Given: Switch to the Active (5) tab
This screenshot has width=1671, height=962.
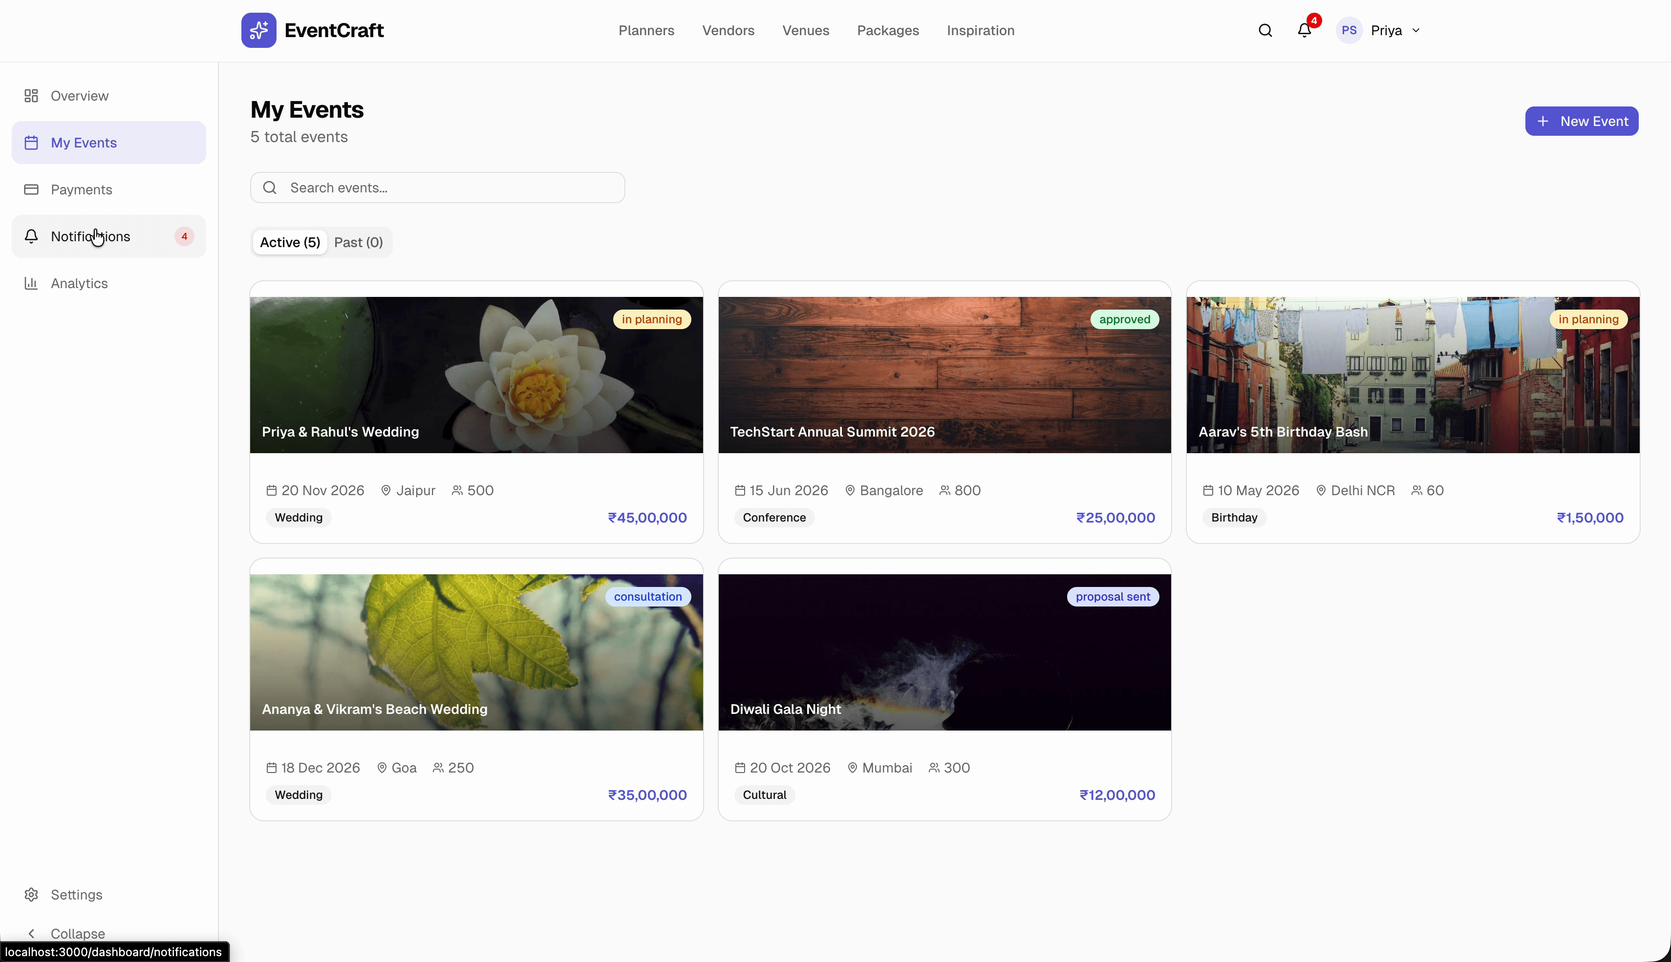Looking at the screenshot, I should [289, 242].
